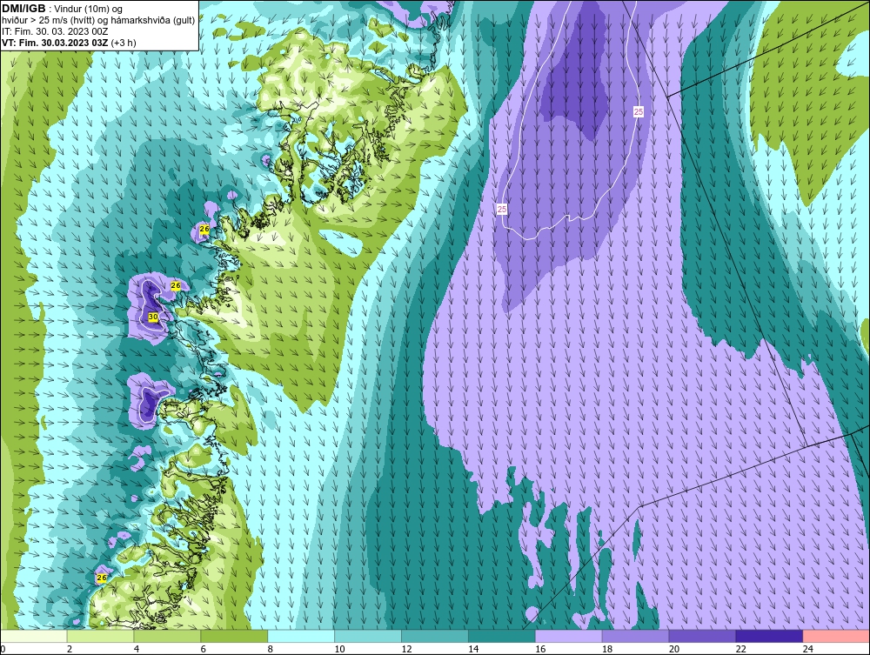This screenshot has width=870, height=655.
Task: Choose the 22–24 m/s dark indigo legend swatch
Action: [x=769, y=636]
